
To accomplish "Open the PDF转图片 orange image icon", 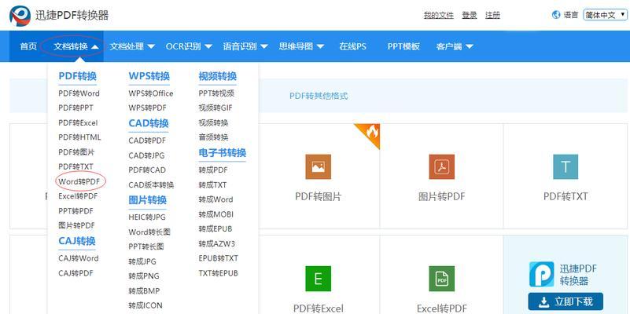I will tap(319, 167).
